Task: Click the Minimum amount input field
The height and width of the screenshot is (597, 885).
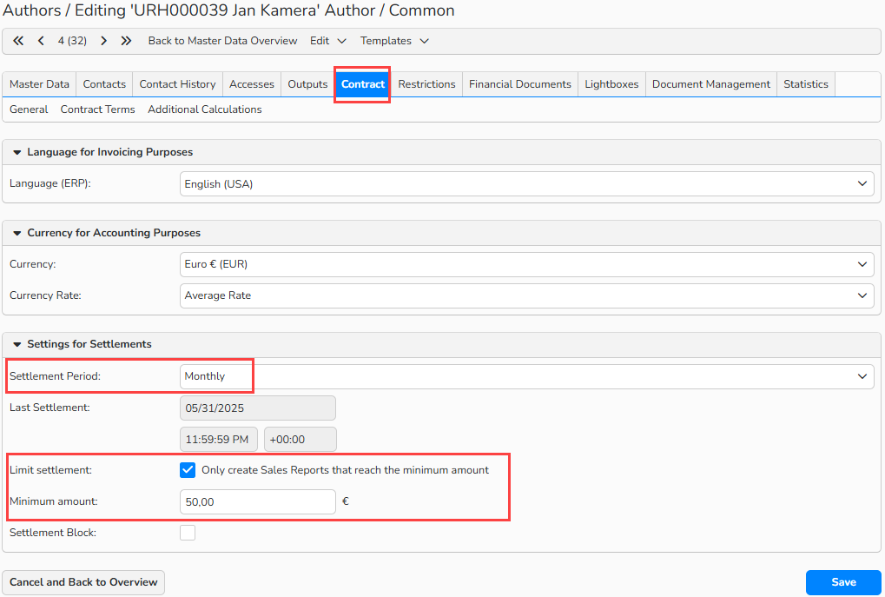Action: 258,502
